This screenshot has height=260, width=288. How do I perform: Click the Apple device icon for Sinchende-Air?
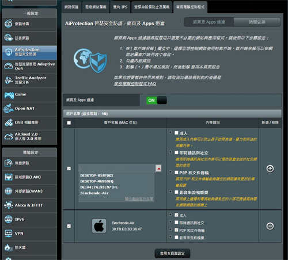[x=99, y=226]
